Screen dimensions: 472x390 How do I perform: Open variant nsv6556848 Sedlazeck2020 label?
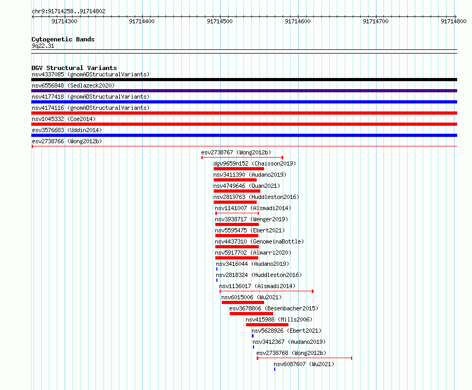(x=73, y=85)
